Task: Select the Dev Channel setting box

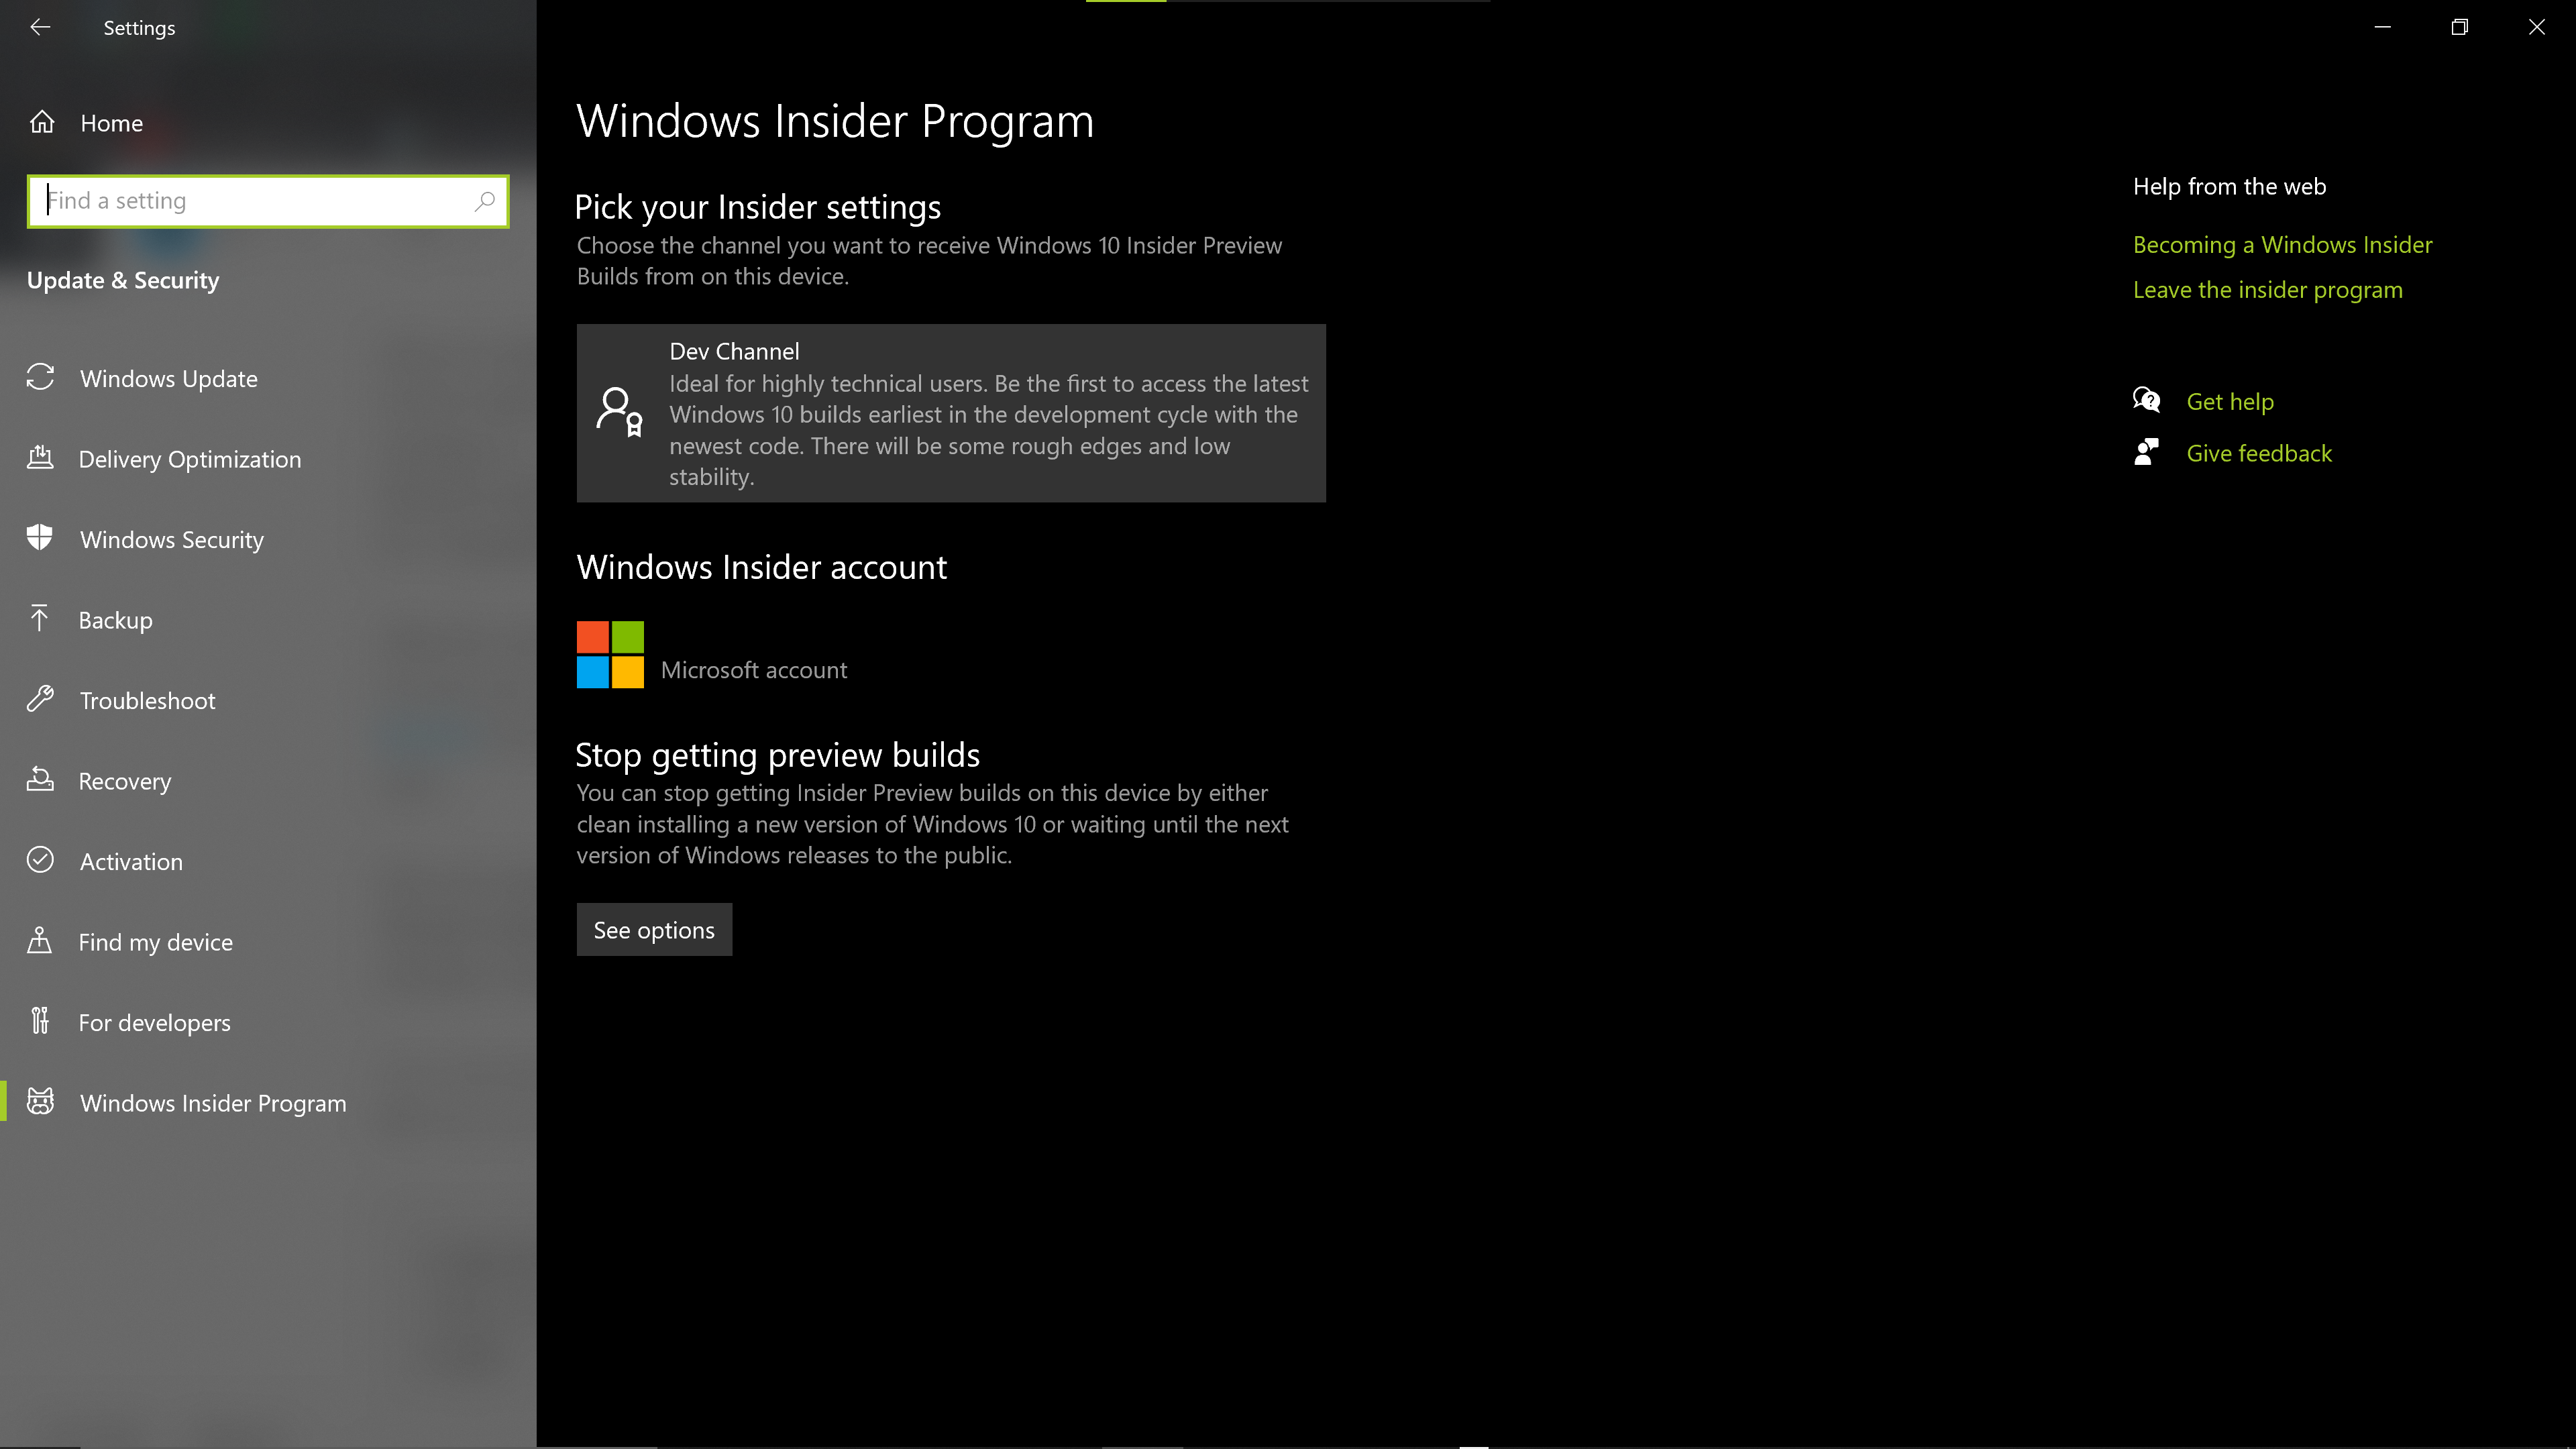Action: point(950,413)
